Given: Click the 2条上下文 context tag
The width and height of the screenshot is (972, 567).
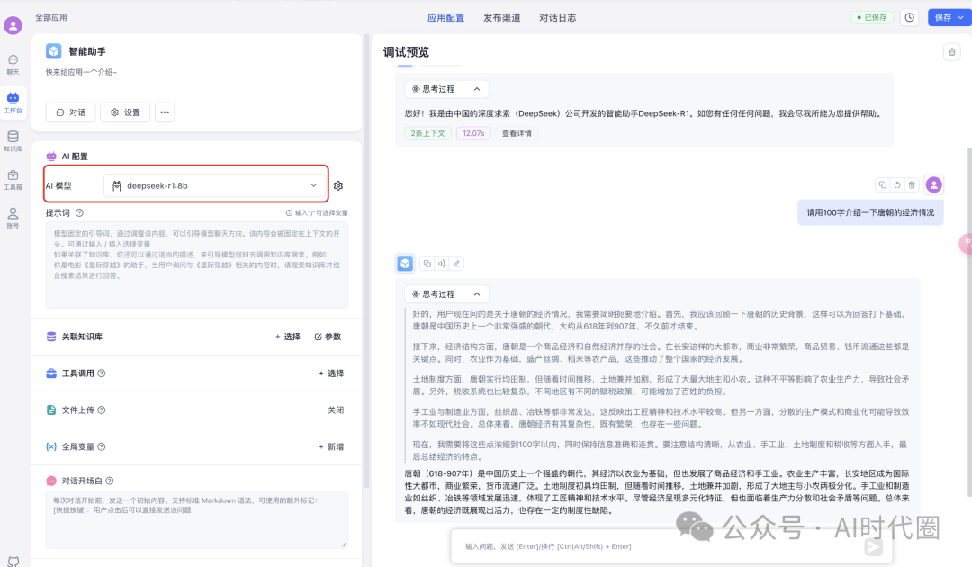Looking at the screenshot, I should click(x=427, y=133).
